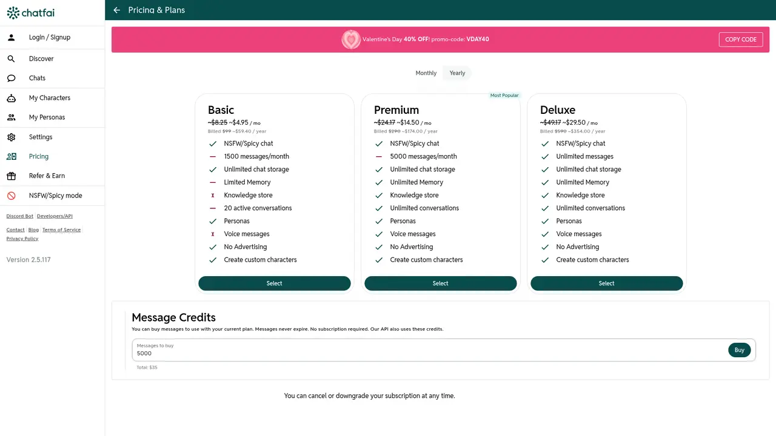
Task: Click Premium plan NSFW/Spicy chat checkmark
Action: coord(379,144)
